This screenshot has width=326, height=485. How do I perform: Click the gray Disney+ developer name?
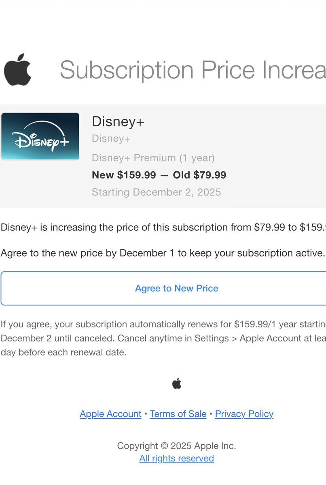[x=111, y=139]
